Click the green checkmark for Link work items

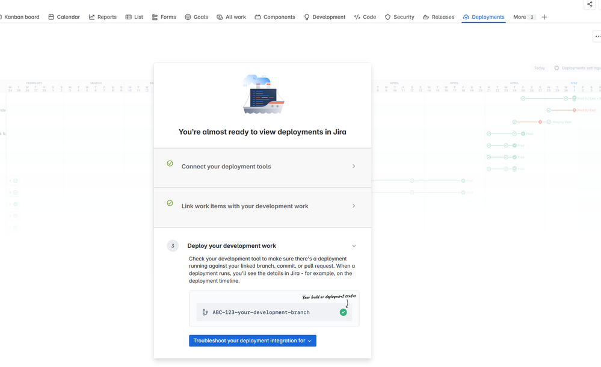coord(170,203)
